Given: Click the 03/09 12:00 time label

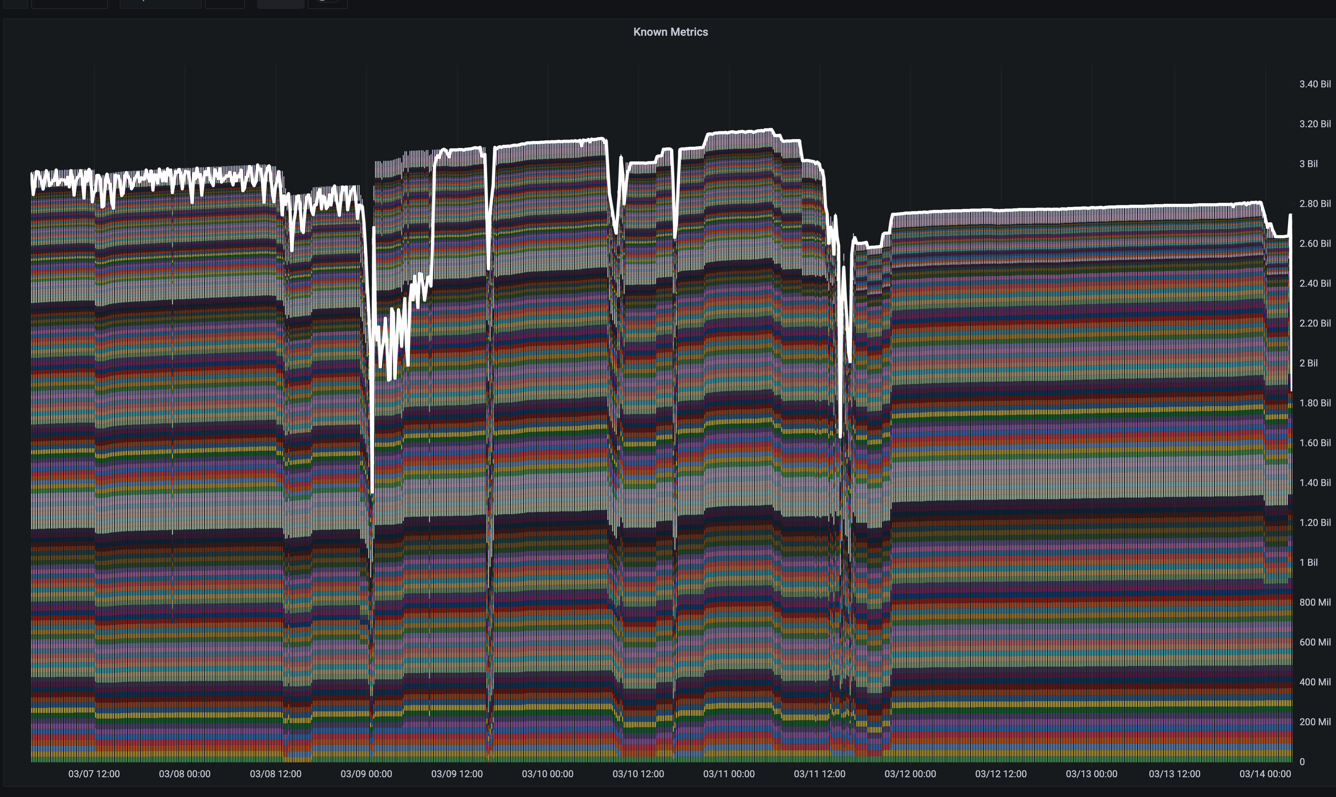Looking at the screenshot, I should coord(457,774).
